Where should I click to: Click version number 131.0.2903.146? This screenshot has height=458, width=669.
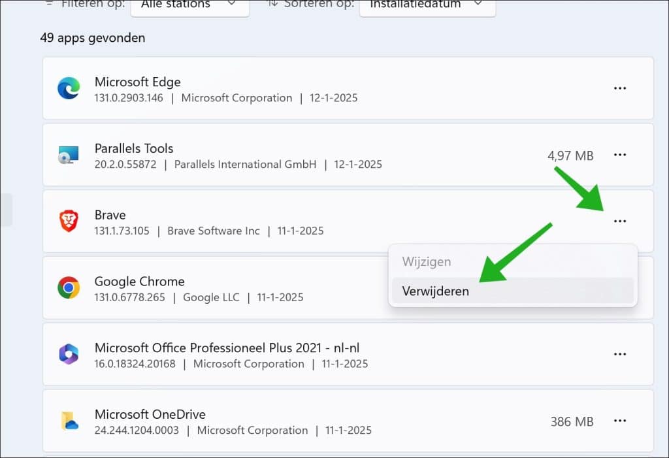(x=129, y=98)
